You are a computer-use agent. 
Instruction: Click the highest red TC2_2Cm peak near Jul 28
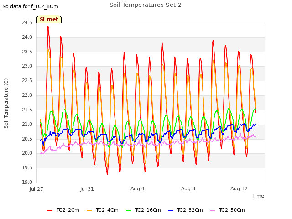[48, 27]
